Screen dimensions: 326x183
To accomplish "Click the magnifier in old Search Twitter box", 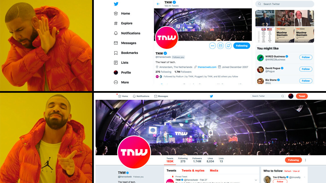I will point(283,96).
